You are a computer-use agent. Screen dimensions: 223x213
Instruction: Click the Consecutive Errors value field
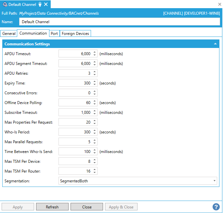pos(75,93)
